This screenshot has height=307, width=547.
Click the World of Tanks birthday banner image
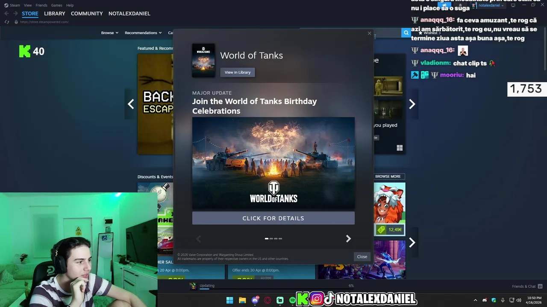(x=273, y=163)
